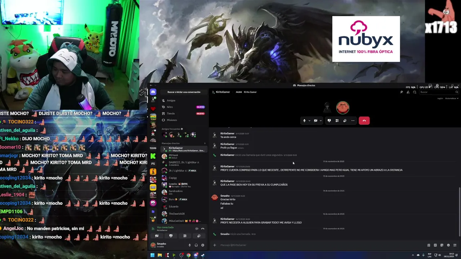This screenshot has height=259, width=461.
Task: Open emoji picker in message bar
Action: click(448, 245)
